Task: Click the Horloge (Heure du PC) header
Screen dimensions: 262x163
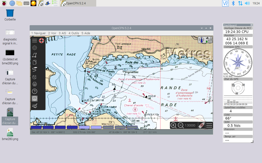Action: point(238,28)
